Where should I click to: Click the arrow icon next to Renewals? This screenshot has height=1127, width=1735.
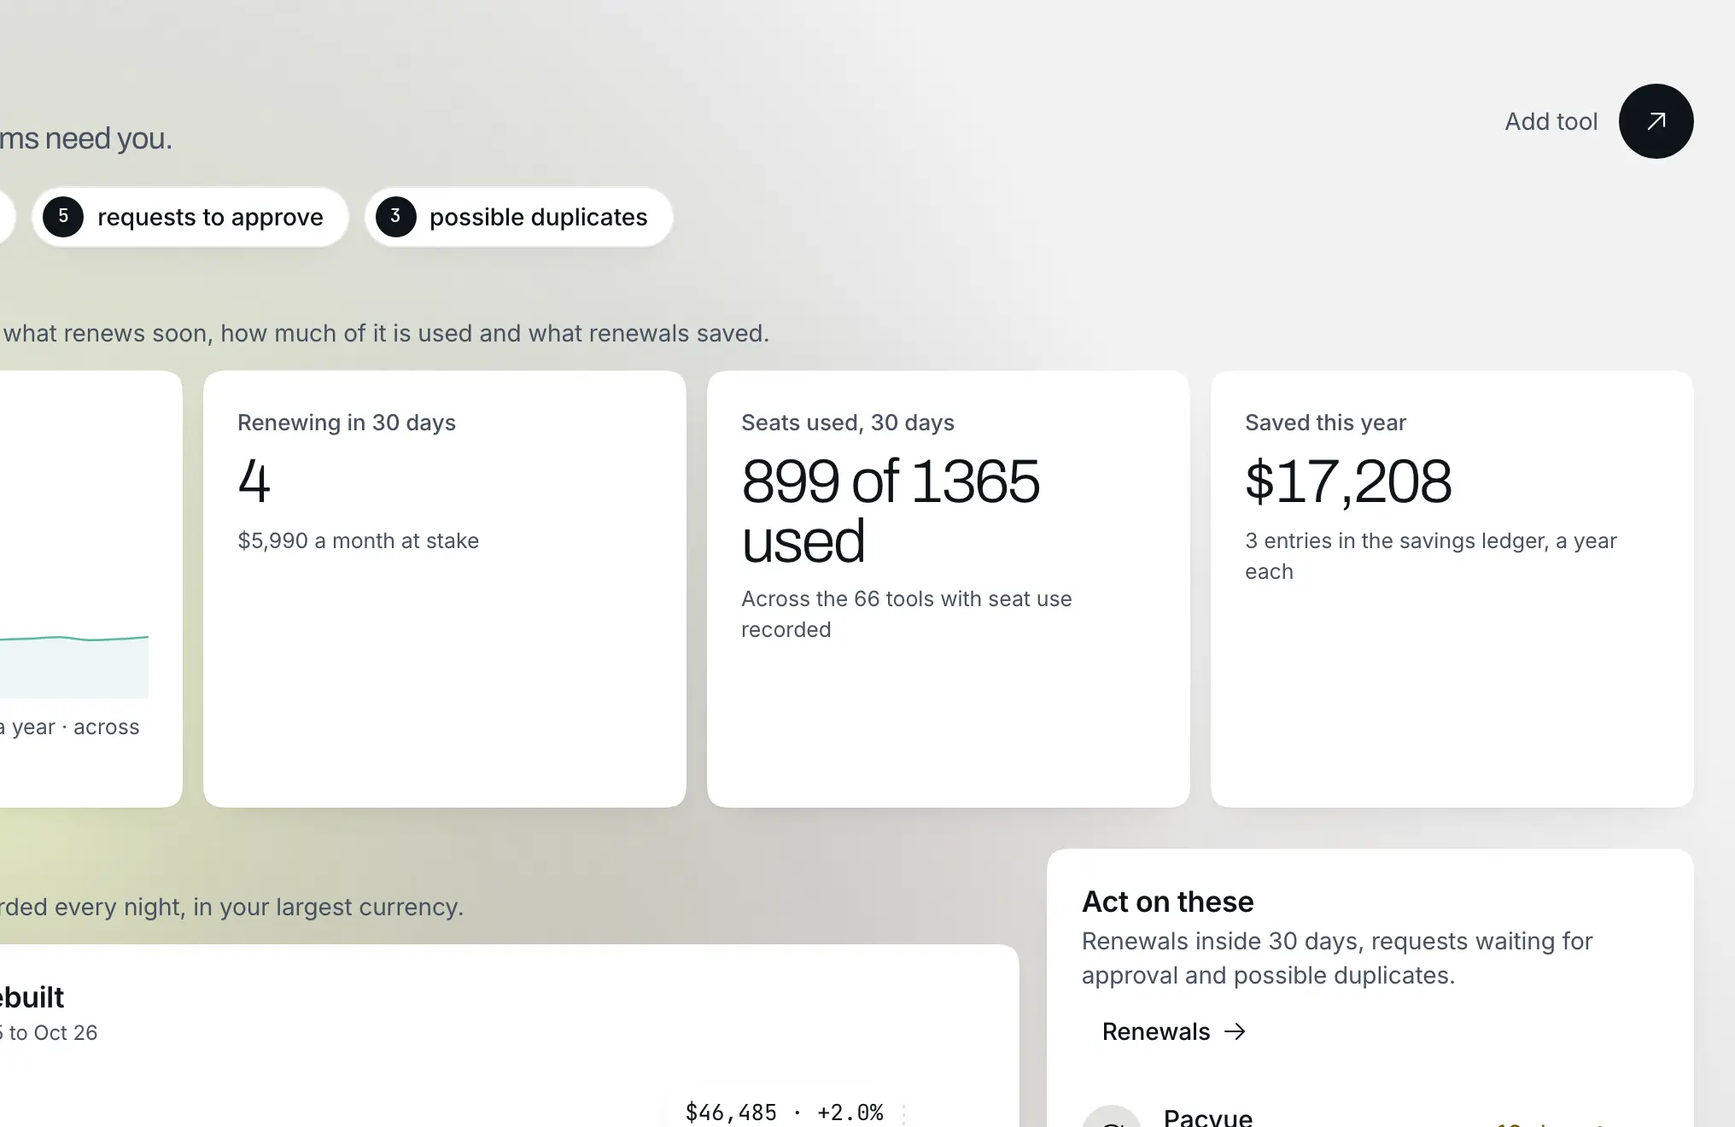[x=1235, y=1031]
